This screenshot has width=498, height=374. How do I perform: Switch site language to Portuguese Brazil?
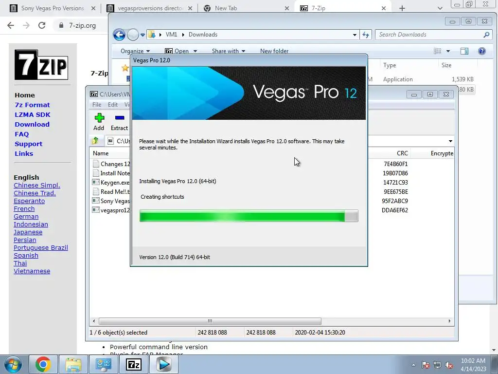click(41, 248)
